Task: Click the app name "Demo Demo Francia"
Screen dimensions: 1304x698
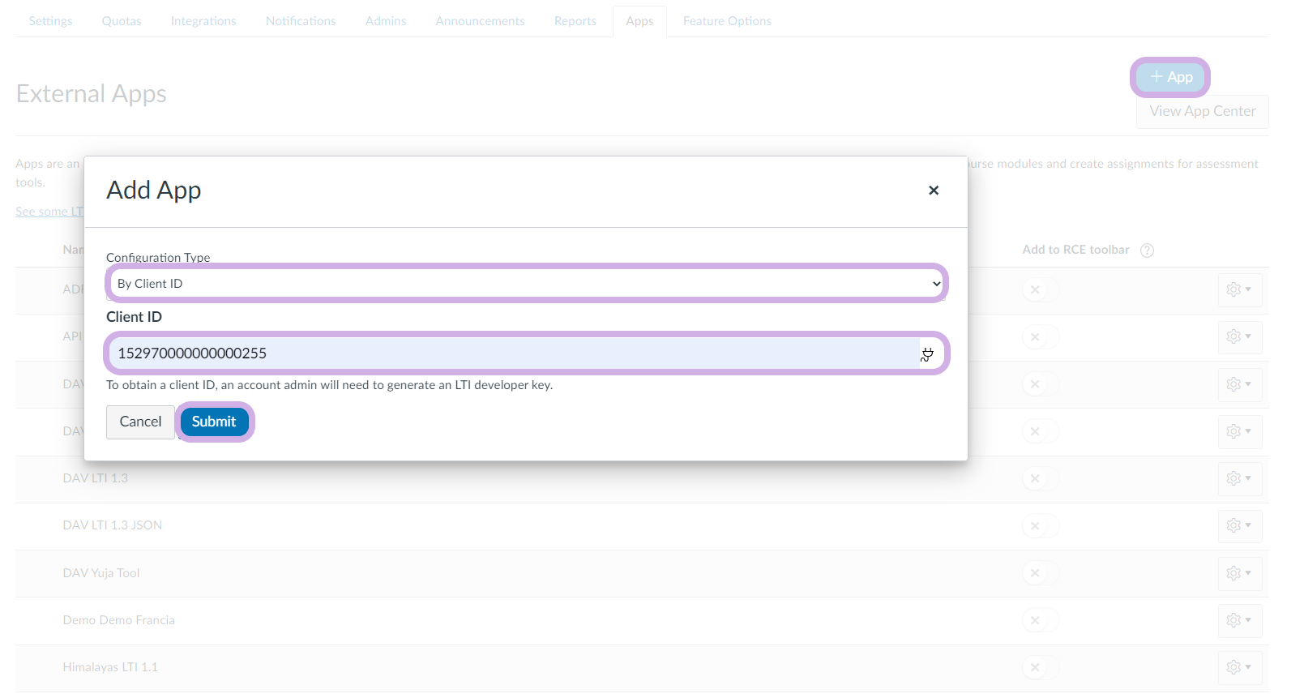Action: [119, 620]
